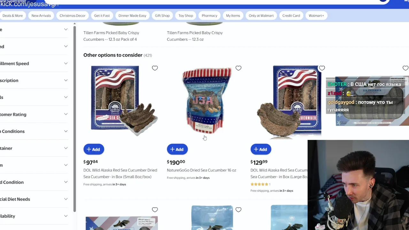409x230 pixels.
Task: Expand the Customer Rating filter chevron
Action: click(x=66, y=114)
